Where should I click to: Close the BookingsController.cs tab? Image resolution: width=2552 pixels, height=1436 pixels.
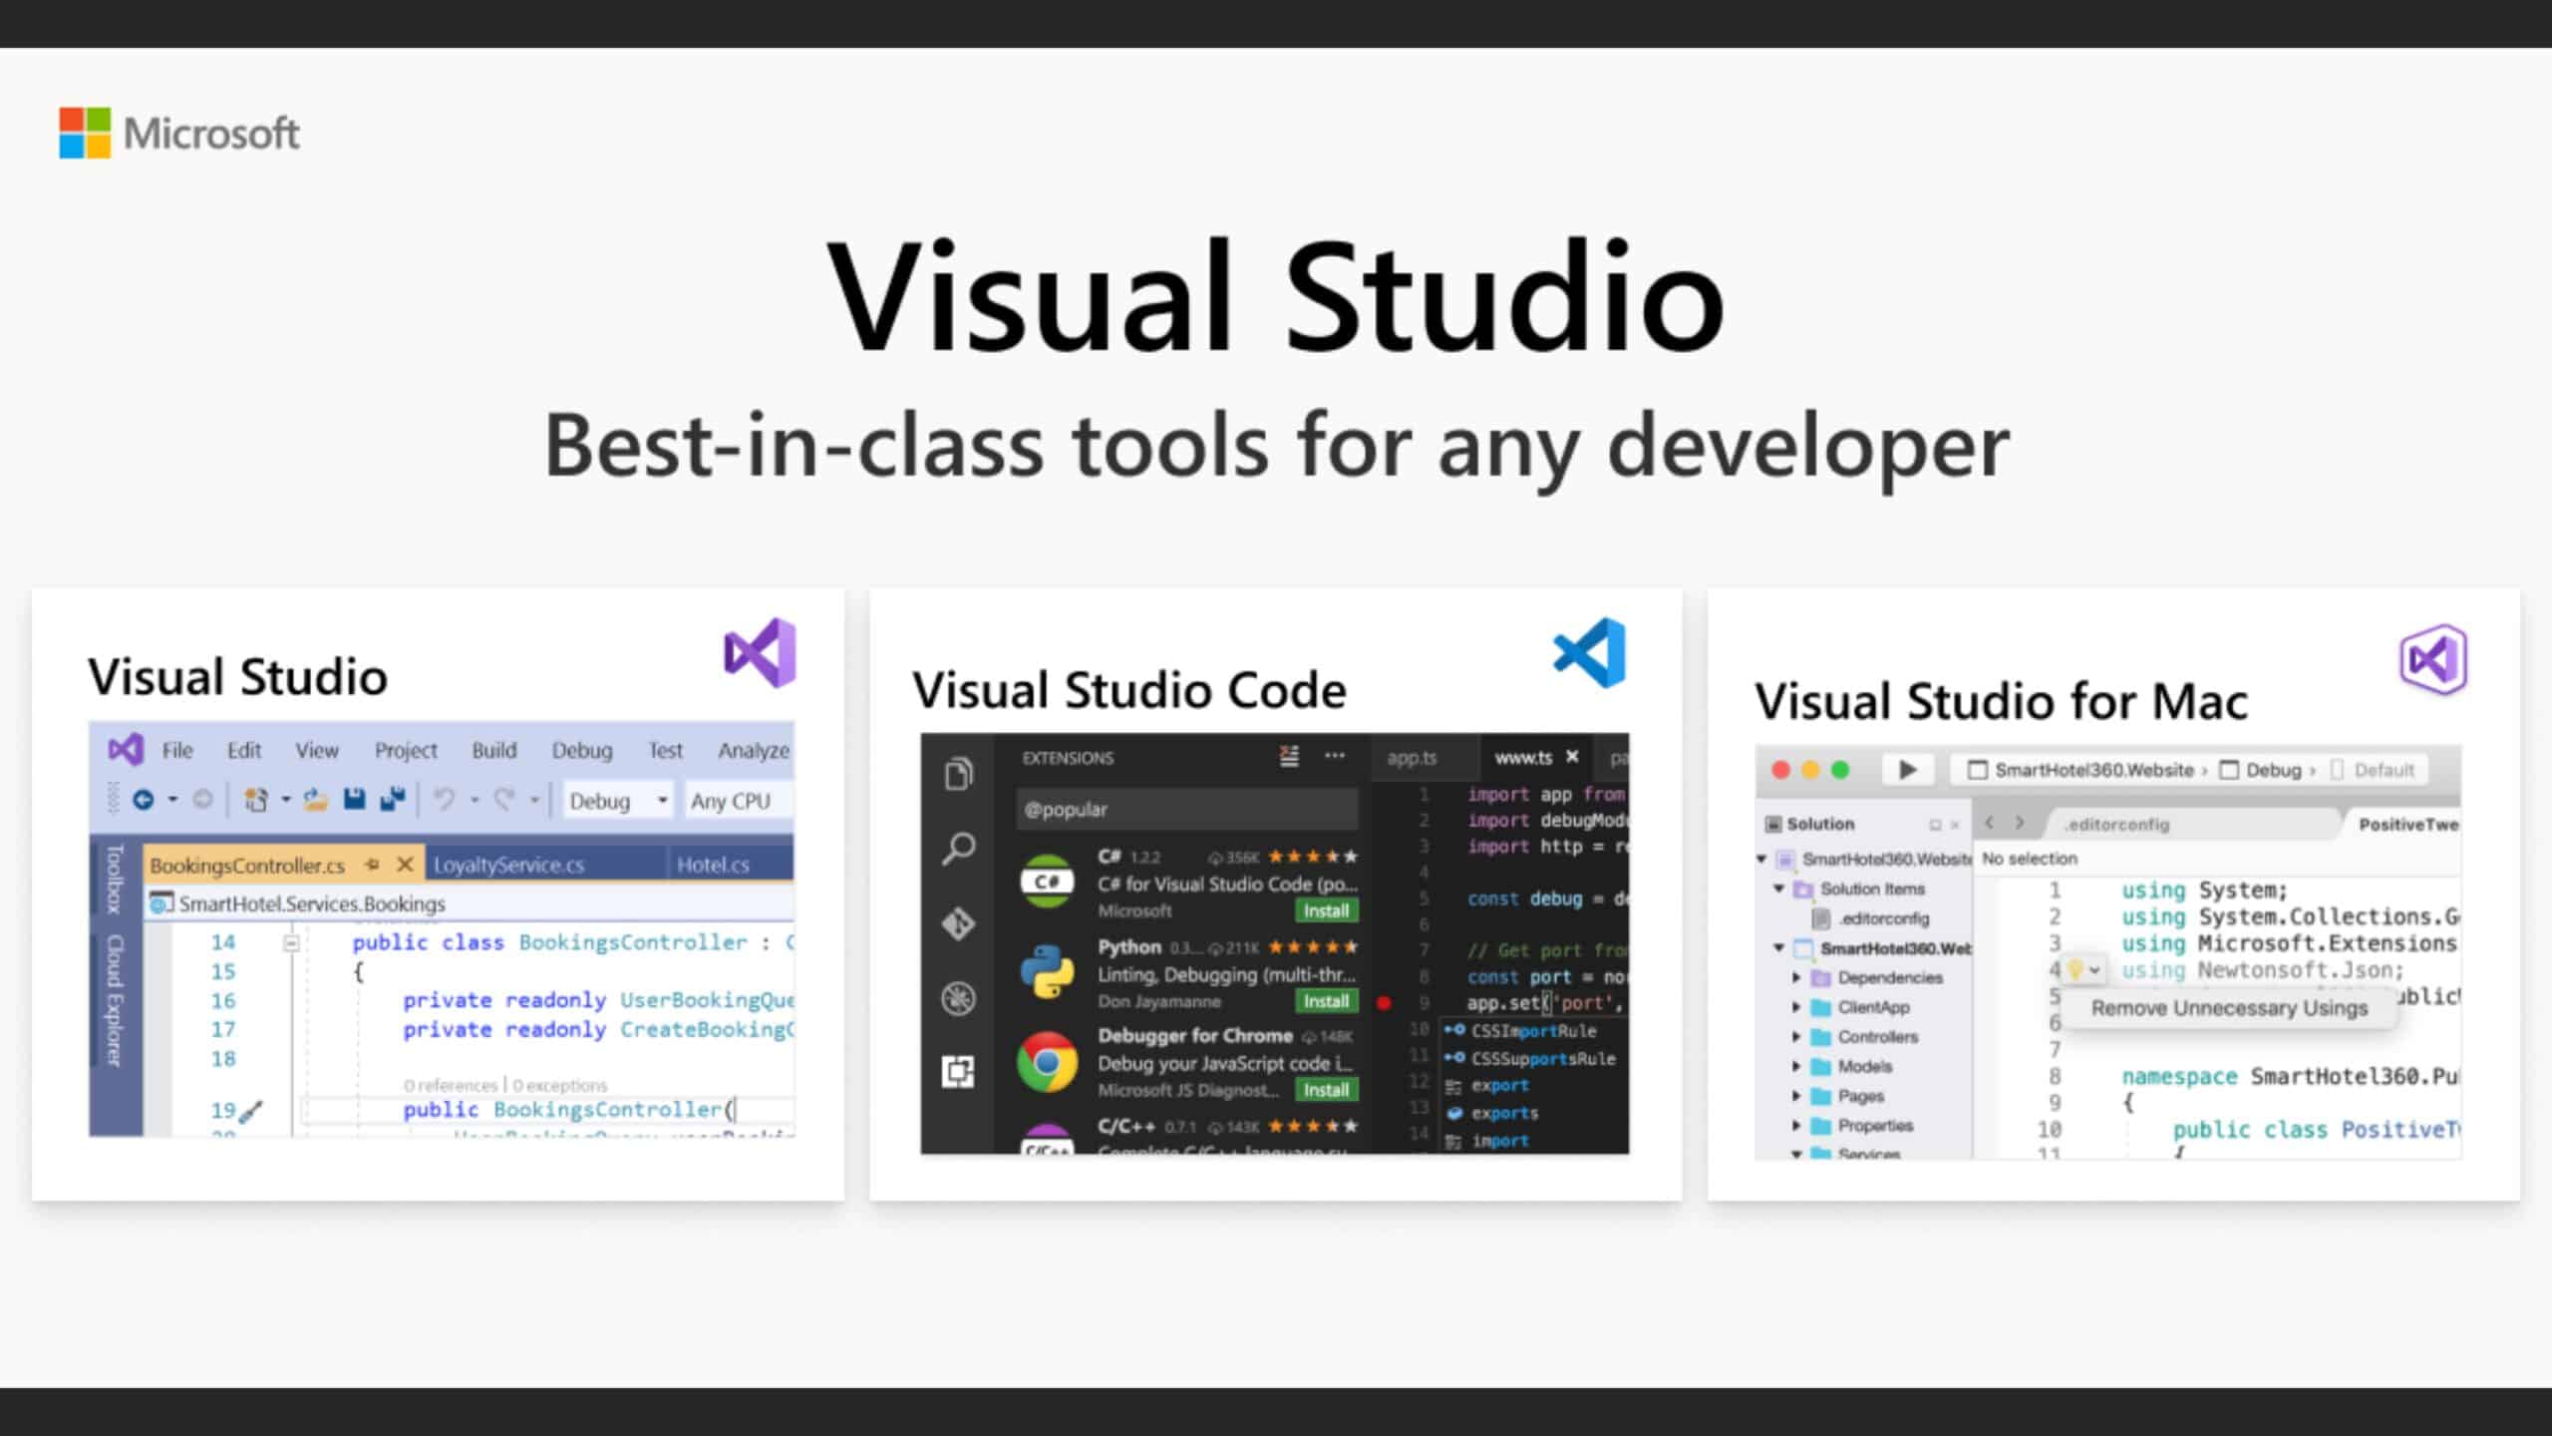405,865
